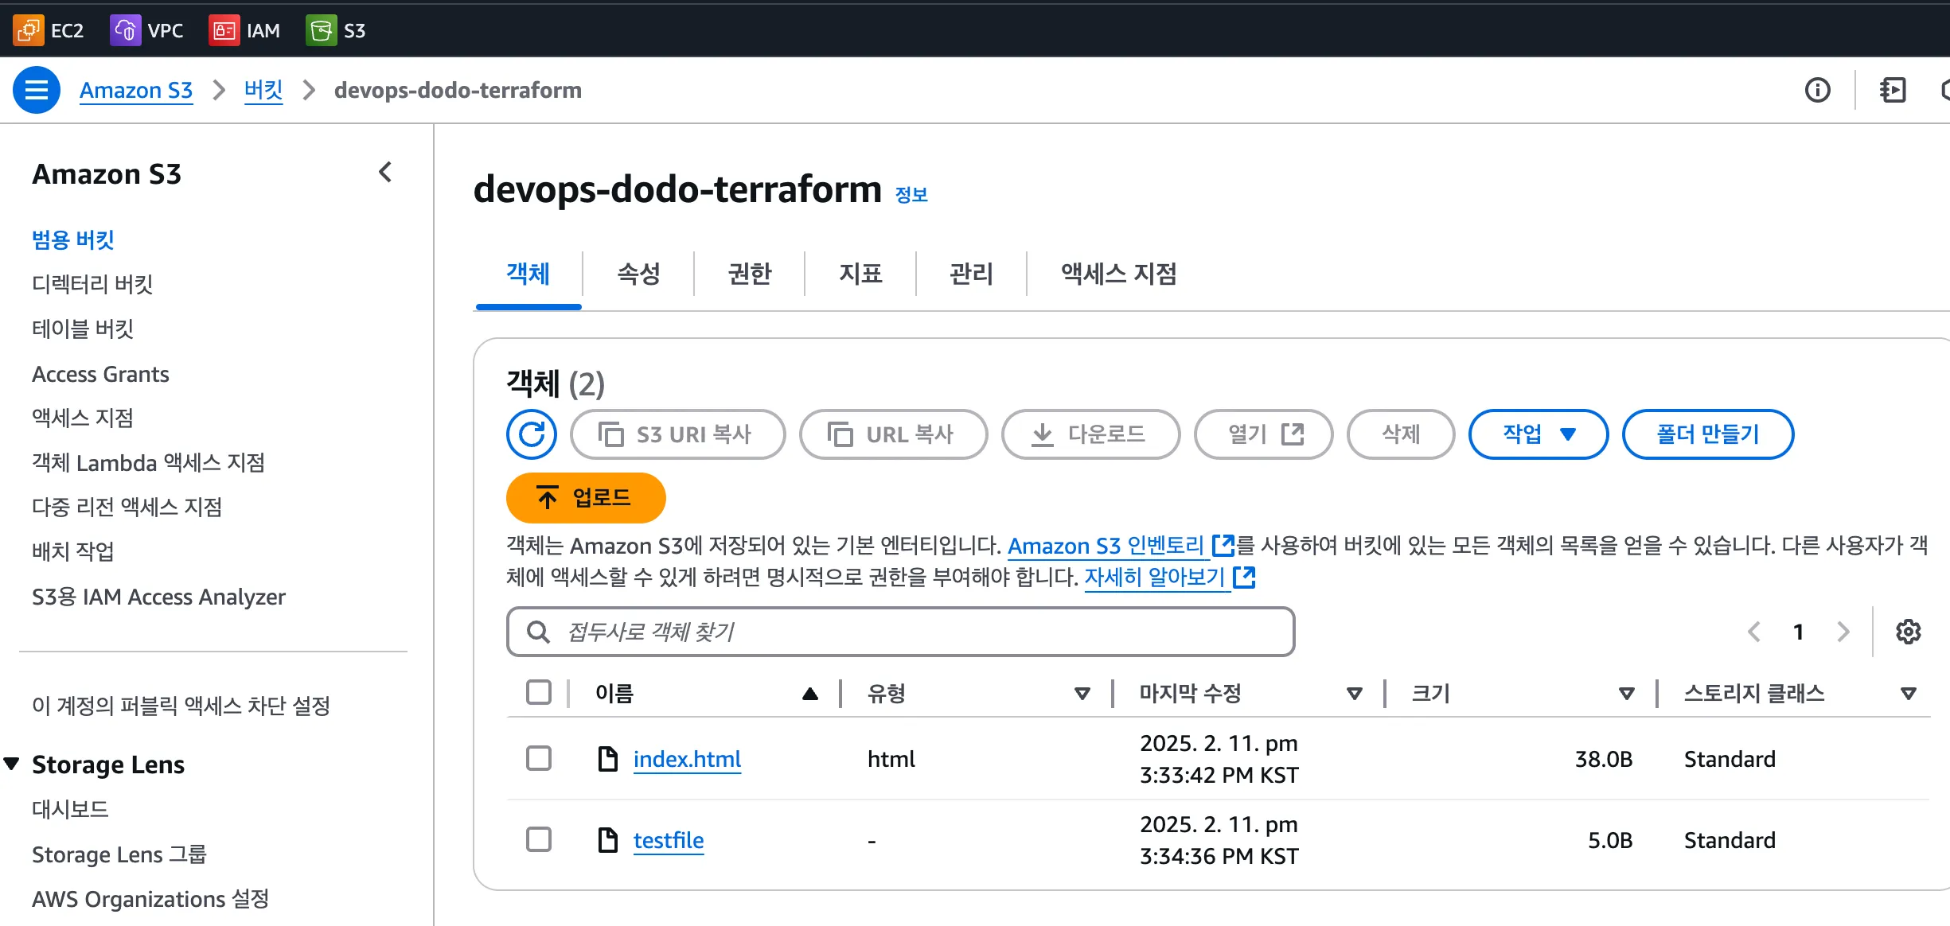Switch to the 액세스 지점 tab

1118,274
